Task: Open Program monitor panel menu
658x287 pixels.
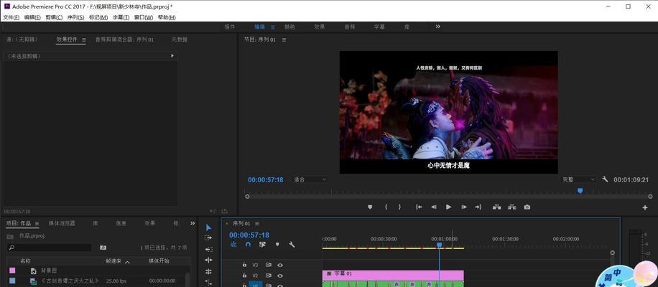Action: click(x=284, y=39)
